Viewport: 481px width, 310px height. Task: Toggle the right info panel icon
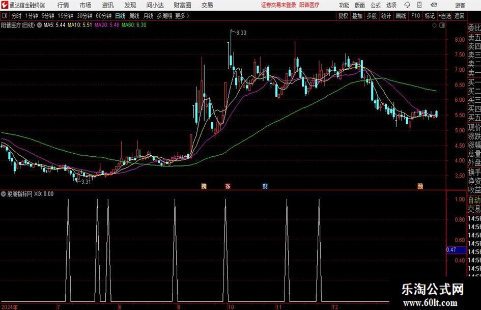[x=442, y=25]
